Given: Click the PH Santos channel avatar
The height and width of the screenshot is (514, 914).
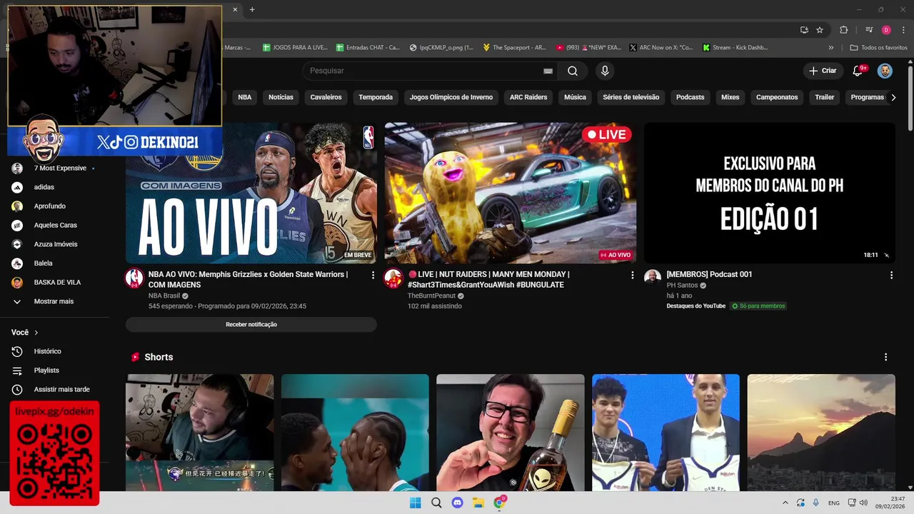Looking at the screenshot, I should tap(653, 278).
